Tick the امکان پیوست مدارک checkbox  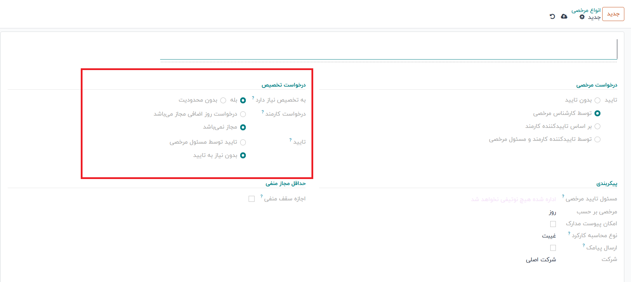pos(553,224)
